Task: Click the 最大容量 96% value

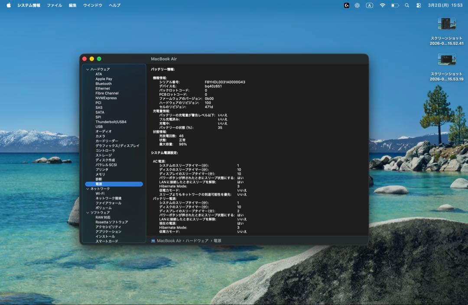Action: point(183,144)
